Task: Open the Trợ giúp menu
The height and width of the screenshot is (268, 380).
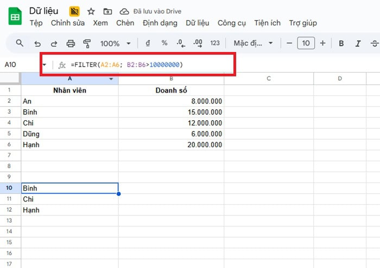Action: click(x=303, y=23)
